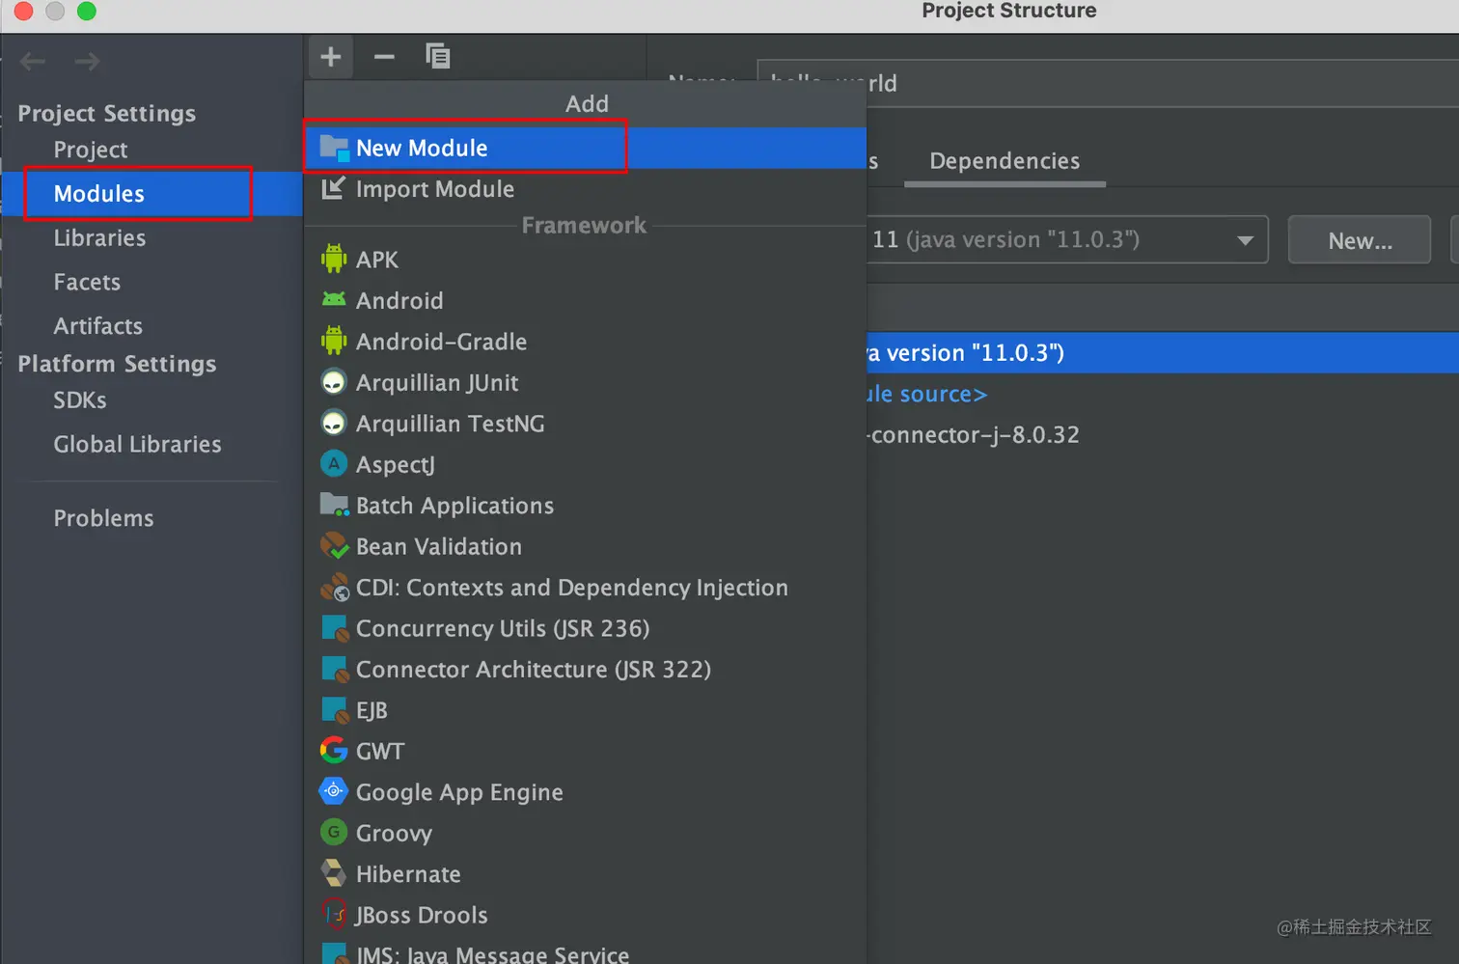Click the Copy module toolbar icon
Screen dimensions: 1459x964
438,57
